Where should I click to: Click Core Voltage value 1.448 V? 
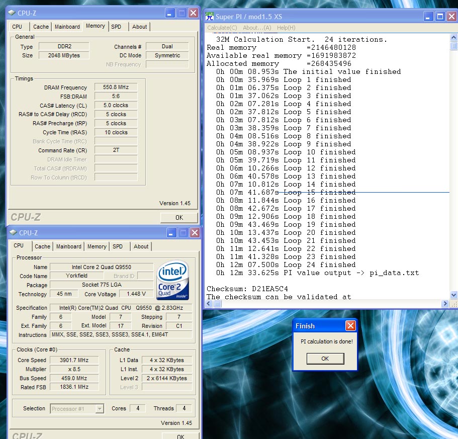point(136,294)
